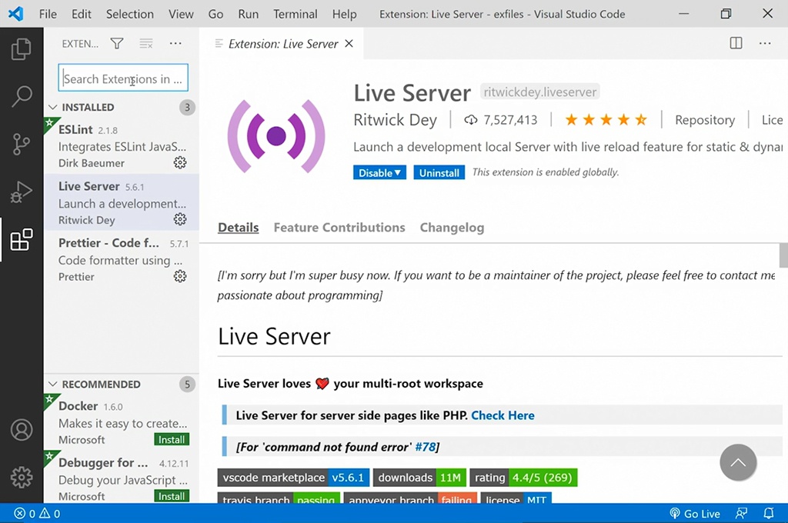The width and height of the screenshot is (788, 523).
Task: Open notifications bell in status bar
Action: pos(768,514)
